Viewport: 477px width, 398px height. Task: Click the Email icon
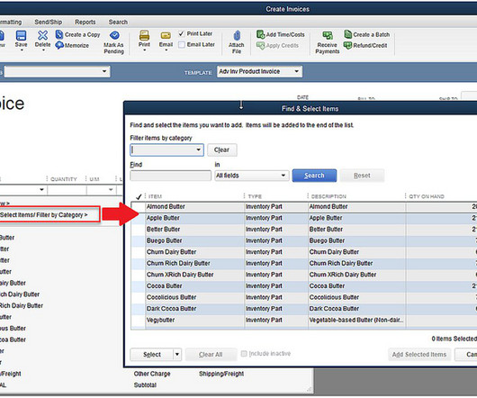click(166, 35)
